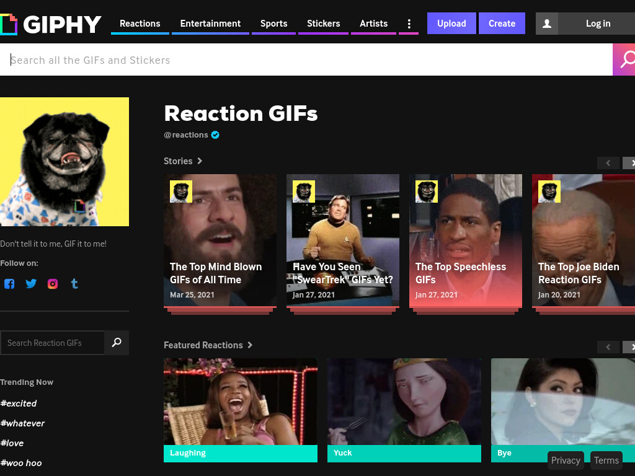Click the #woo hoo trending tag
Image resolution: width=635 pixels, height=476 pixels.
(21, 462)
